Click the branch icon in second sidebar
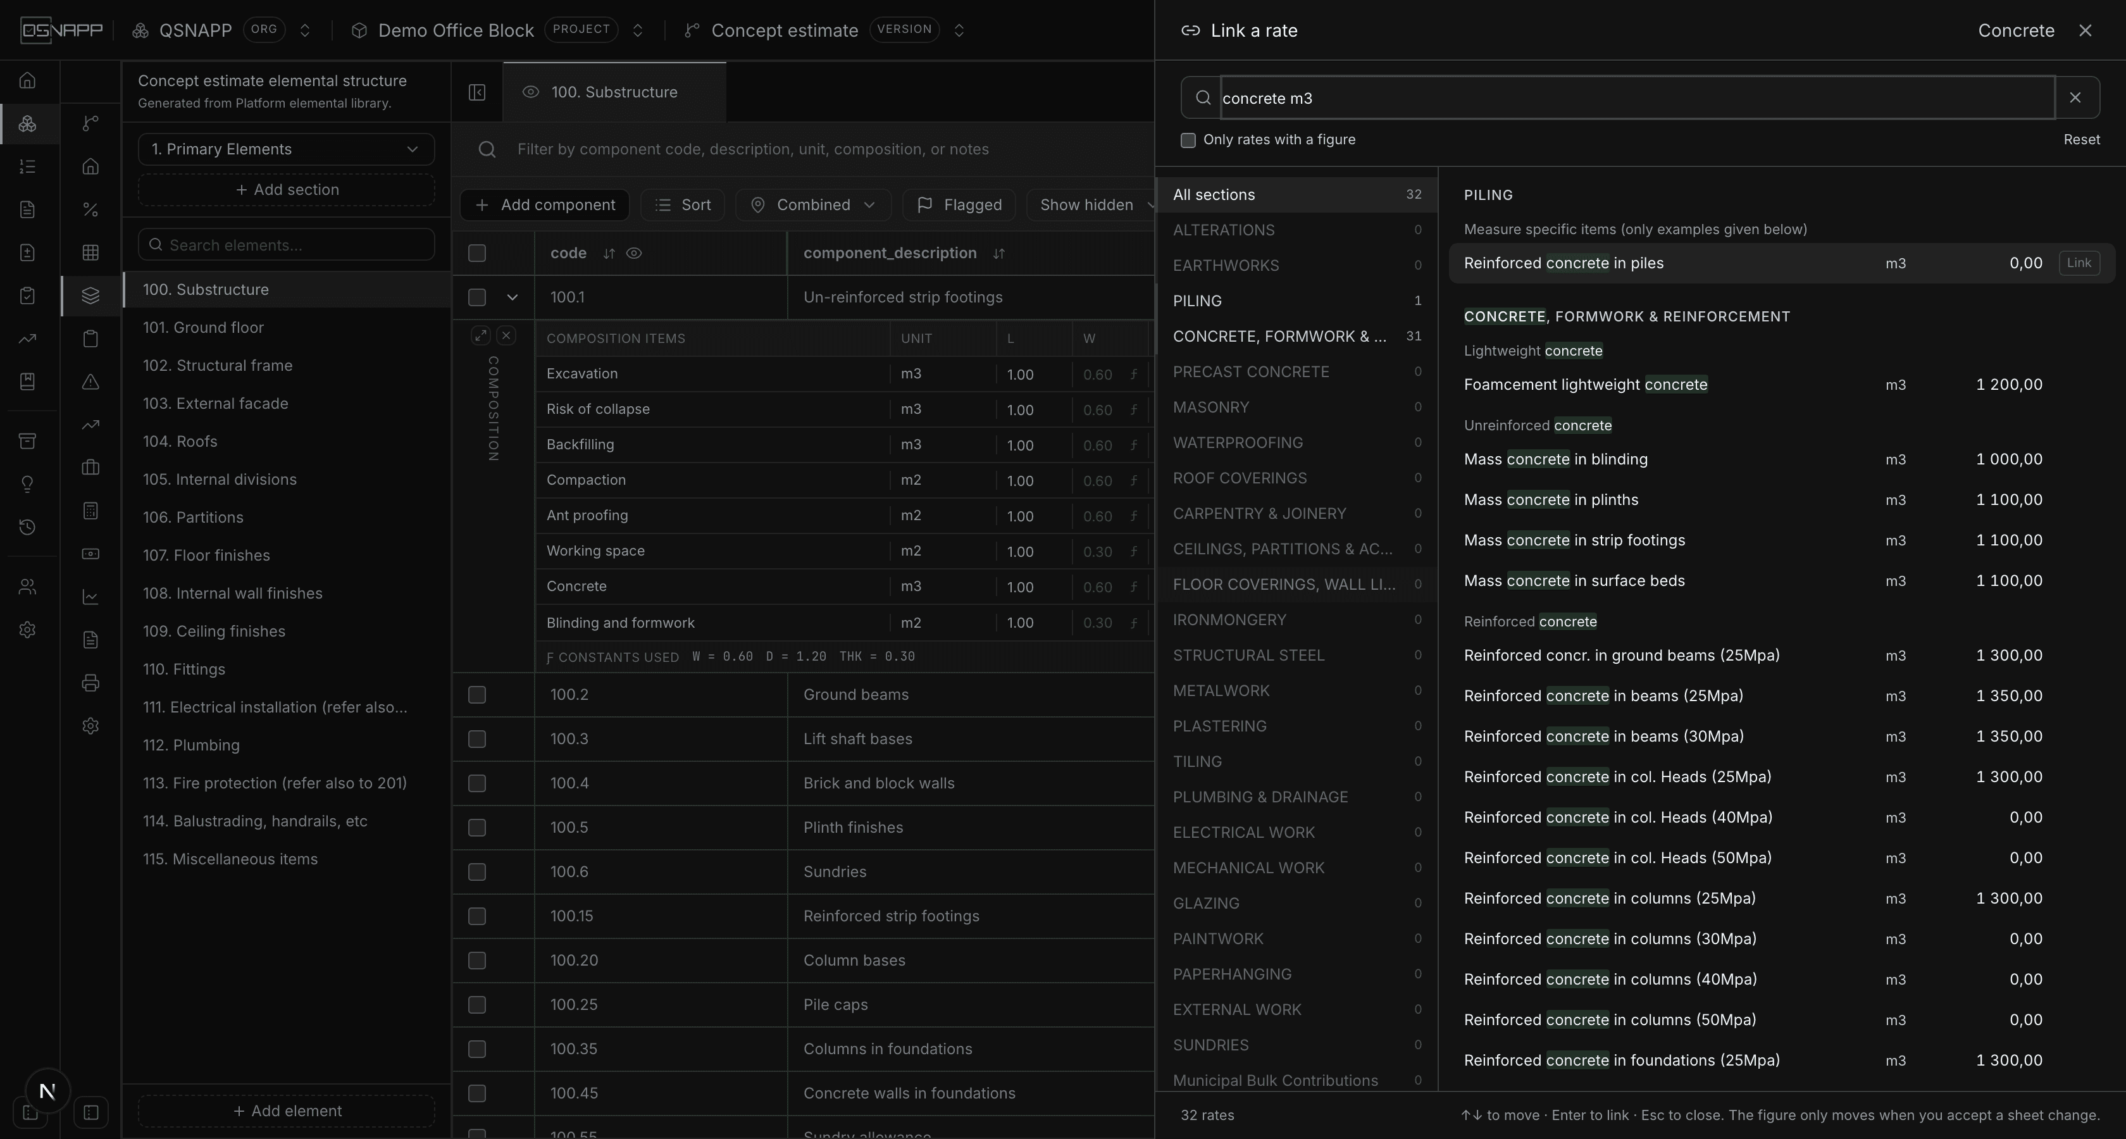Viewport: 2126px width, 1139px height. point(90,123)
